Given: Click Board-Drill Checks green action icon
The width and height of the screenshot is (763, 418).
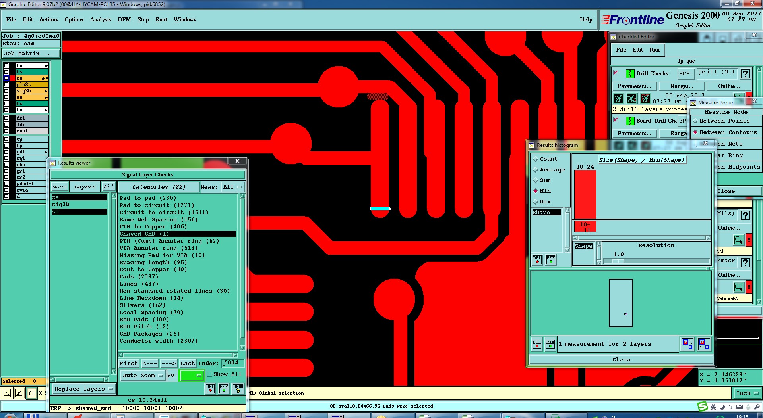Looking at the screenshot, I should coord(630,121).
